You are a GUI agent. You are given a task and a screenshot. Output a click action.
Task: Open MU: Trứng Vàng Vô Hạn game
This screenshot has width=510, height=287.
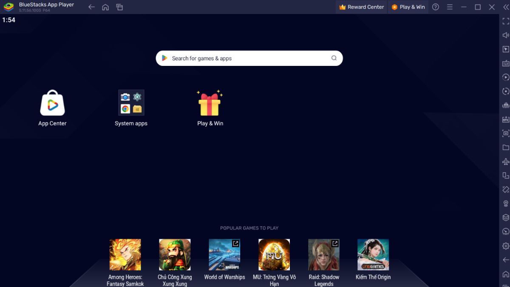tap(274, 255)
